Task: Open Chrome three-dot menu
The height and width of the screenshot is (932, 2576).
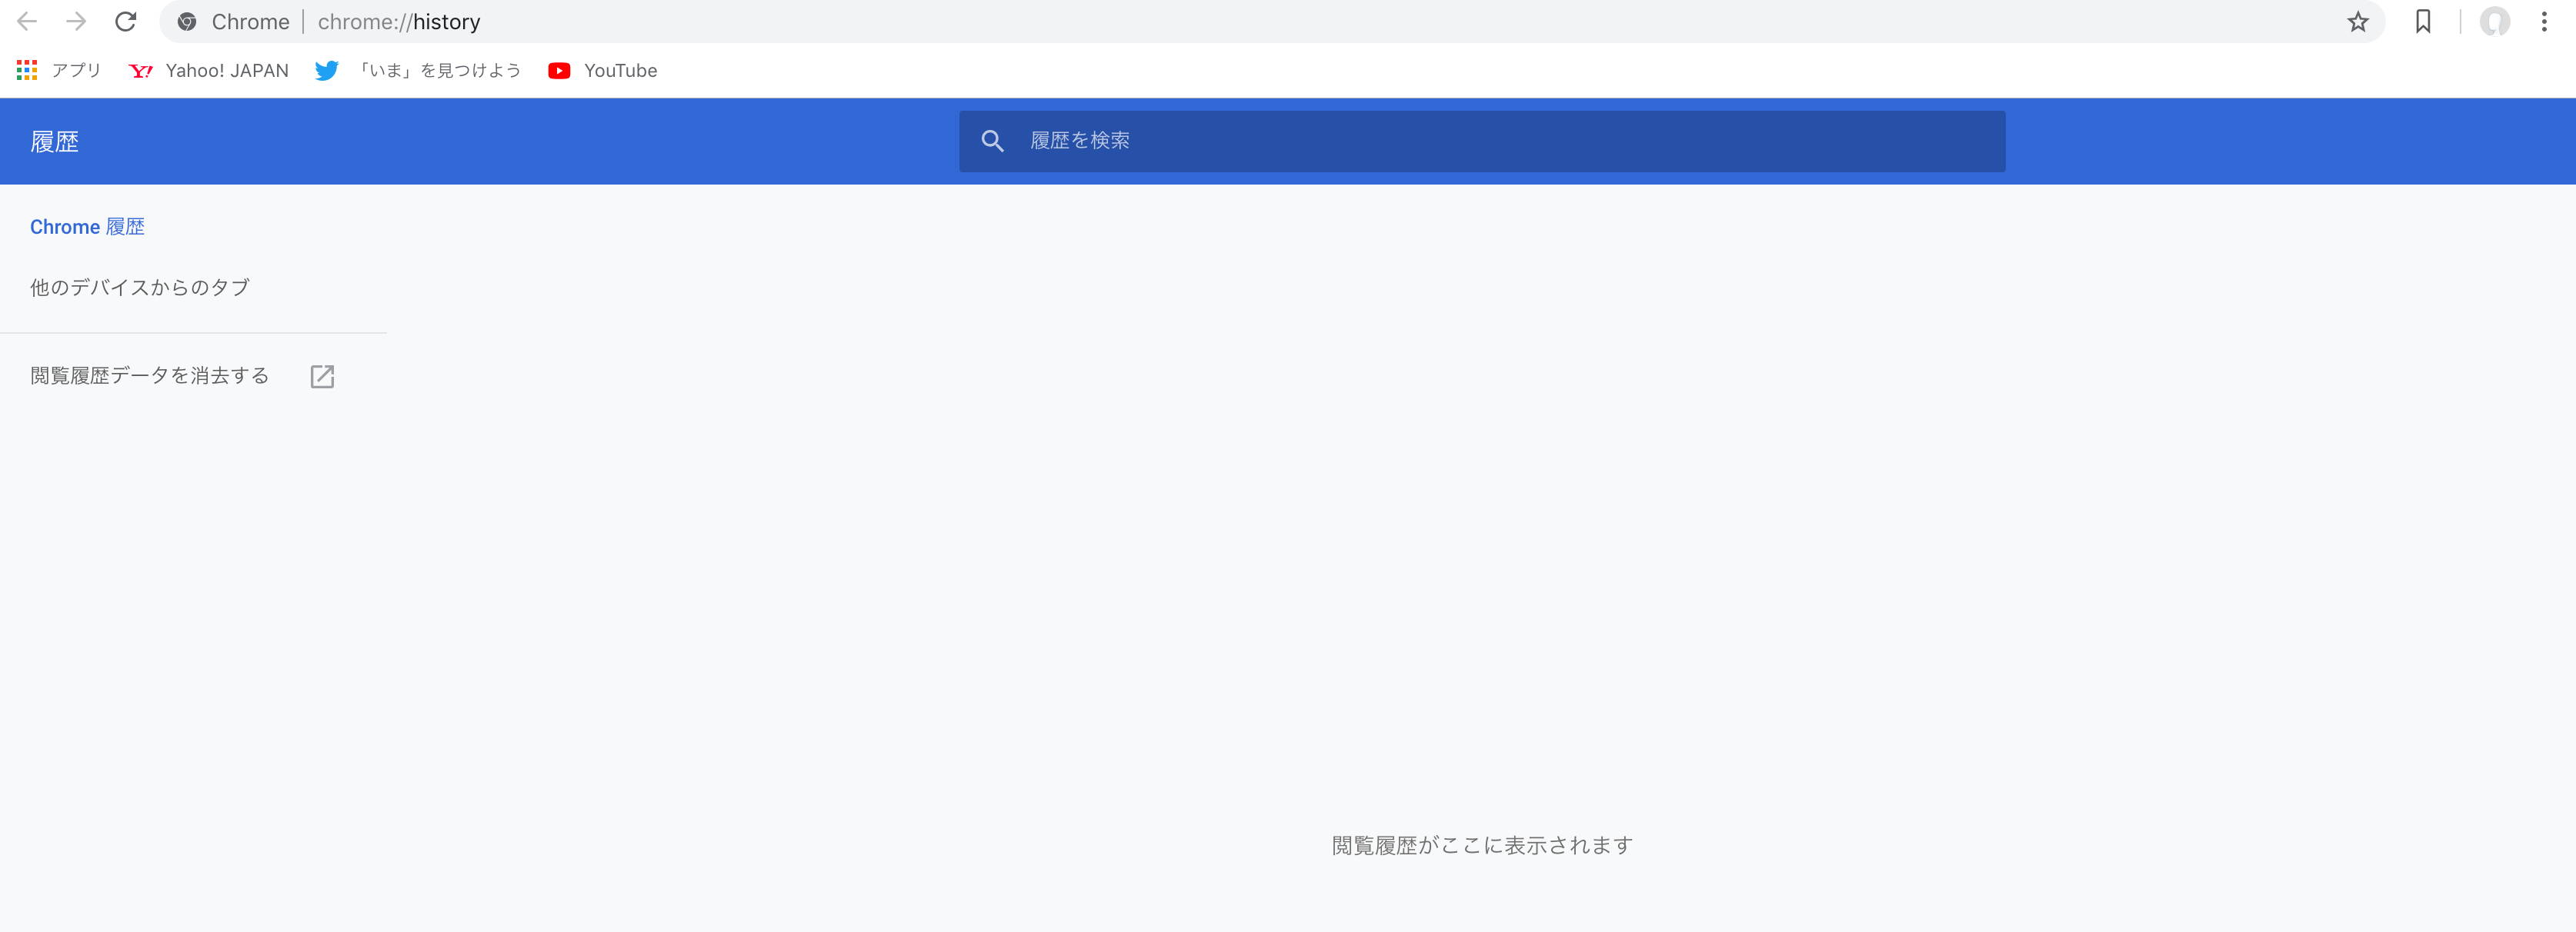Action: pyautogui.click(x=2544, y=22)
